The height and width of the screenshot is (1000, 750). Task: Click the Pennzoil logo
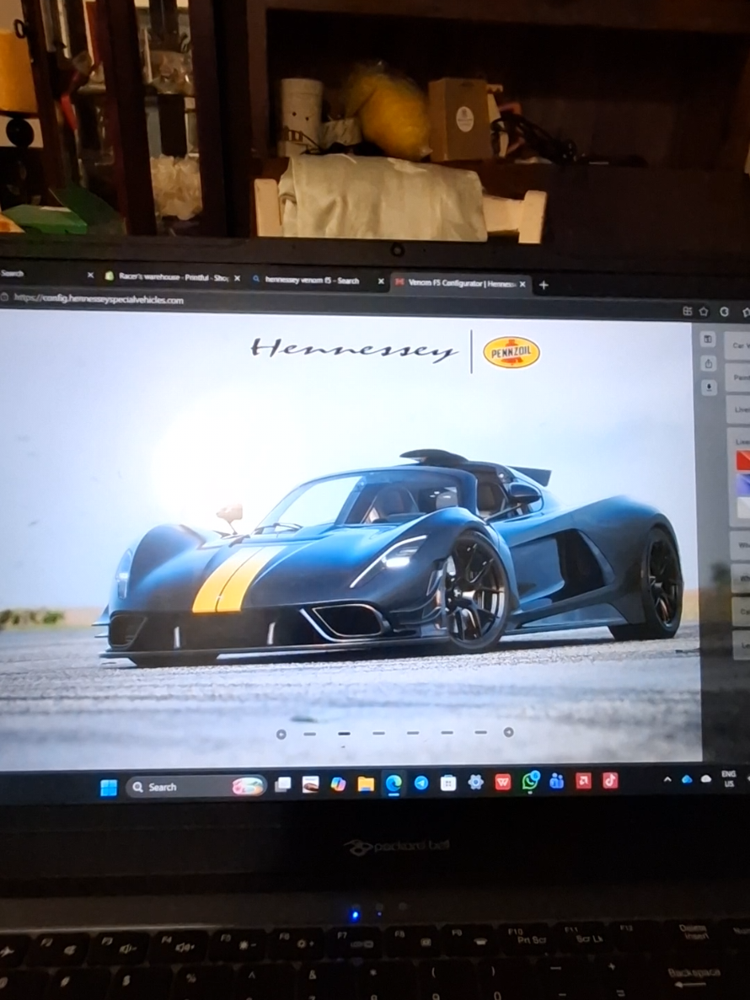[512, 352]
